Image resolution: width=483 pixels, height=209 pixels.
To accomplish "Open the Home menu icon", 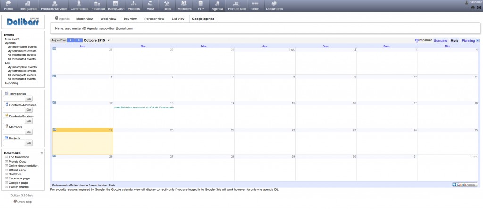I will (8, 4).
